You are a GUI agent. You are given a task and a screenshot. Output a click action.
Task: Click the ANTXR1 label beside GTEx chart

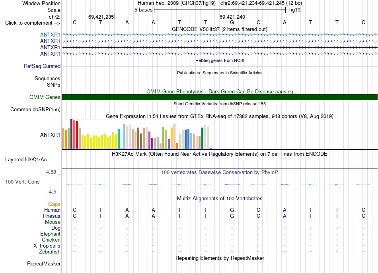click(x=50, y=135)
